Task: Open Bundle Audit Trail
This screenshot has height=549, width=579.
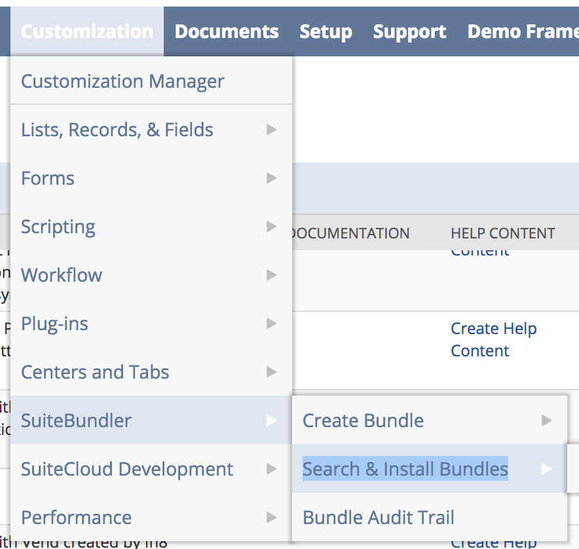Action: [x=378, y=518]
